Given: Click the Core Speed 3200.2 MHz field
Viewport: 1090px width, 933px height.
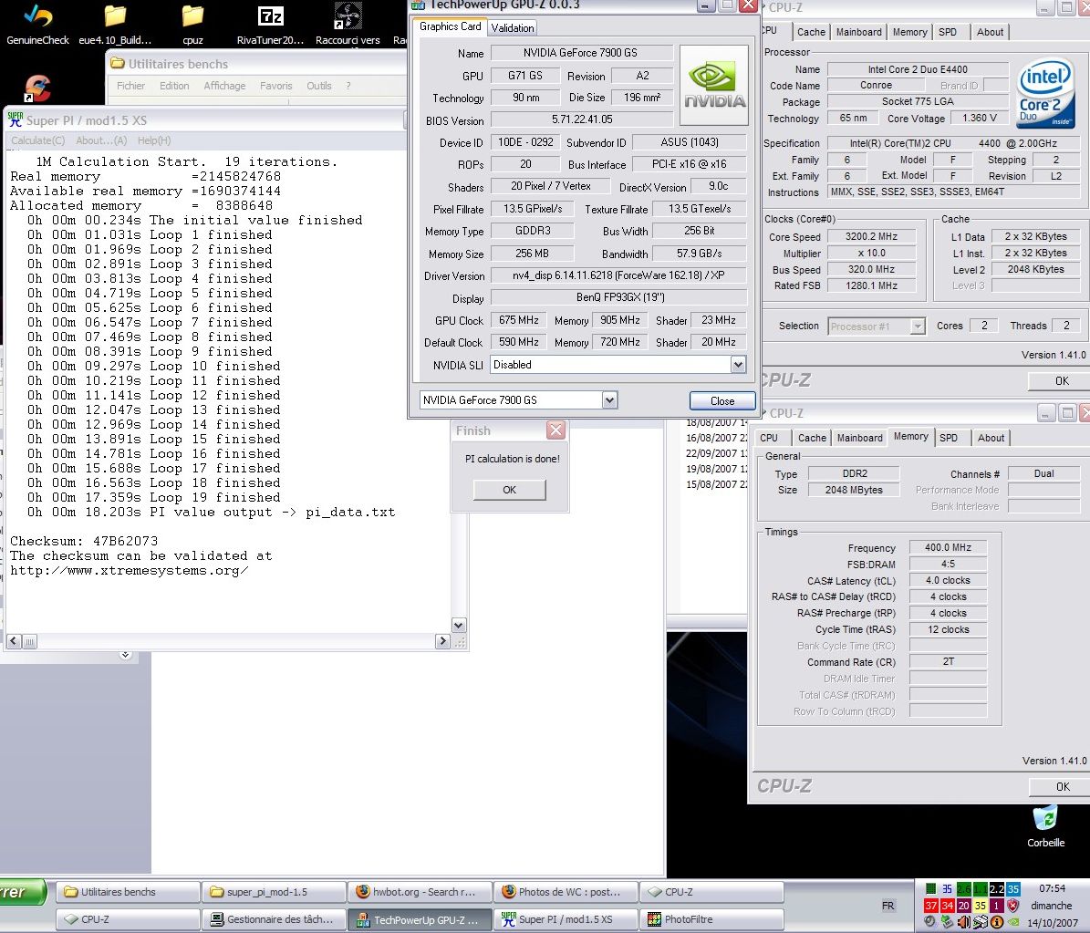Looking at the screenshot, I should pos(871,236).
